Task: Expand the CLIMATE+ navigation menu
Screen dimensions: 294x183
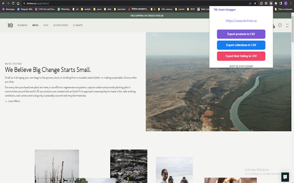Action: point(78,25)
